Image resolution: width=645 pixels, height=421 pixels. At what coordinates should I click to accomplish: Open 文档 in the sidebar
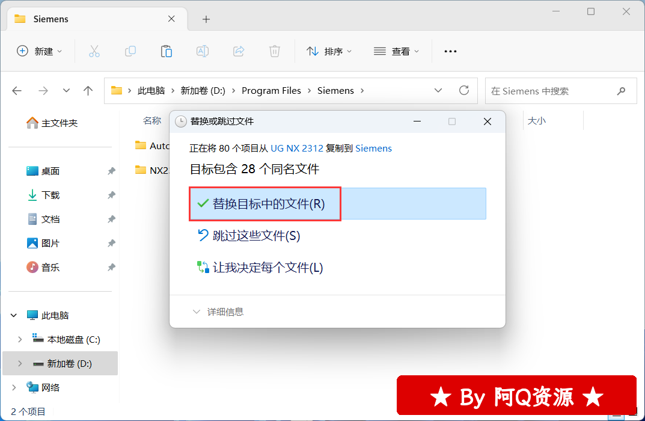point(50,220)
